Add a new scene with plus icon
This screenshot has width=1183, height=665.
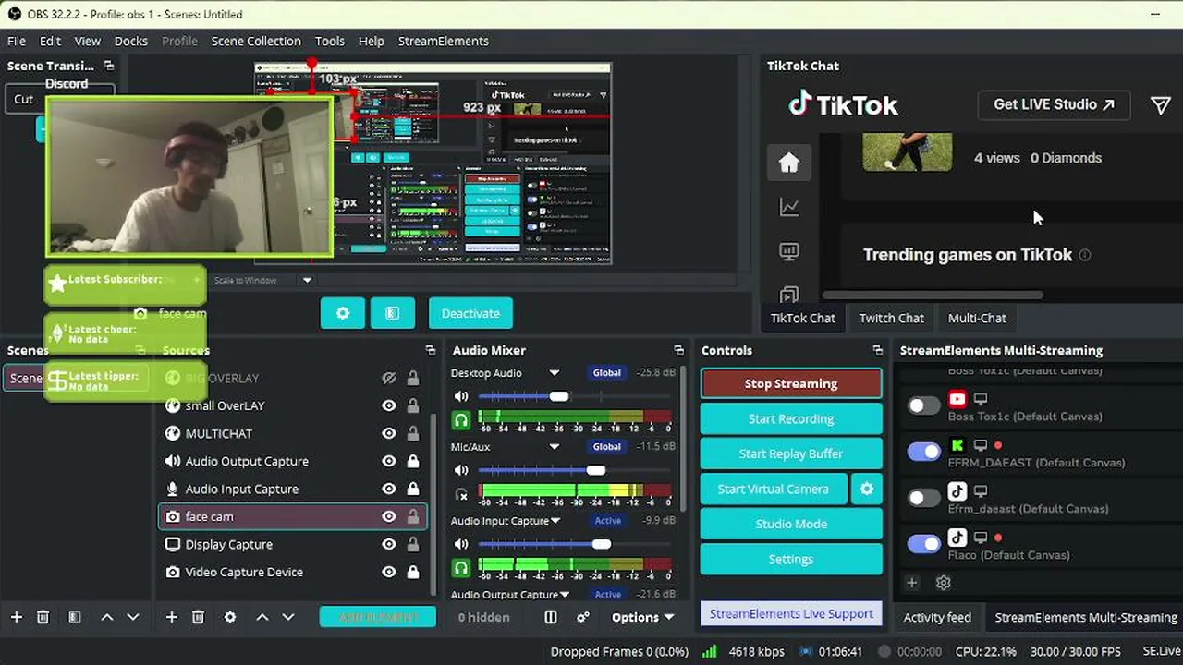pyautogui.click(x=16, y=617)
